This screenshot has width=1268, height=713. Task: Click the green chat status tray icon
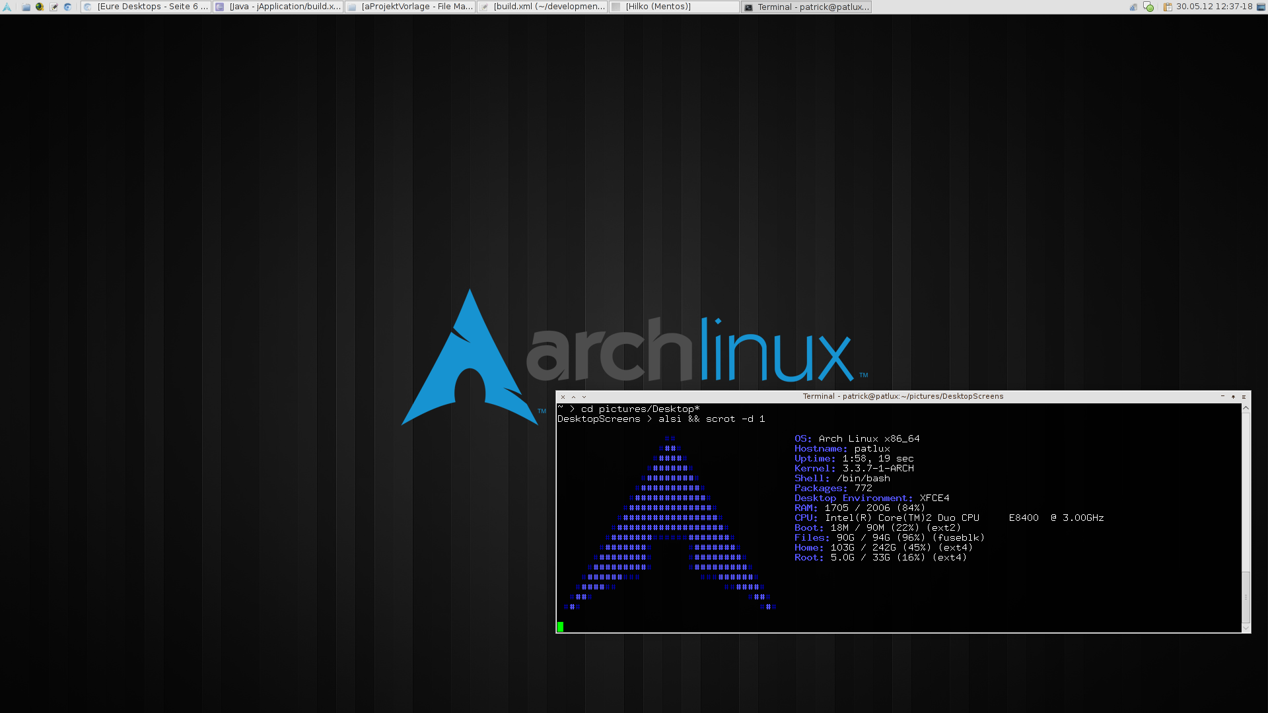(x=1148, y=7)
